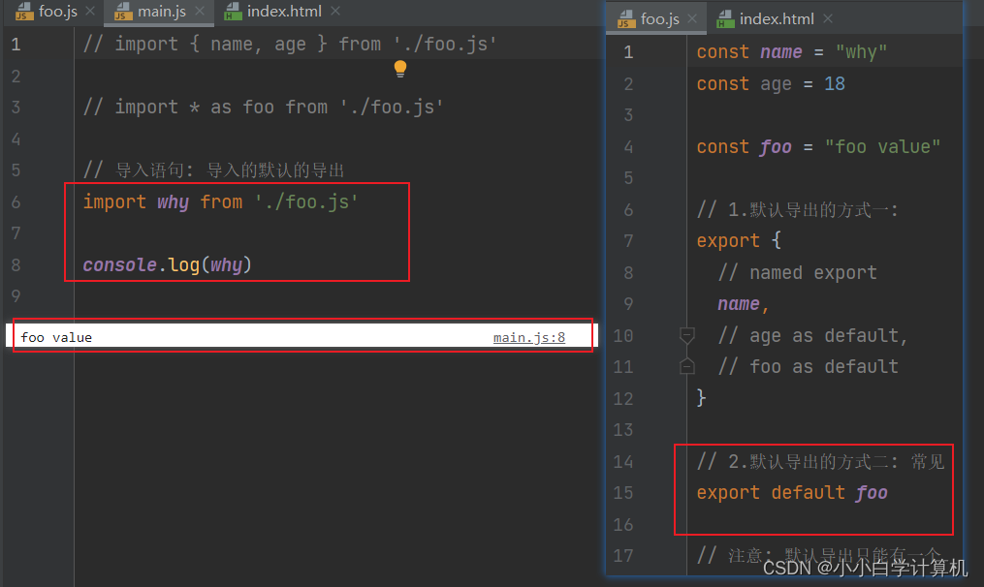
Task: Click the '// 1.默认导出的方式一' comment
Action: coord(797,210)
